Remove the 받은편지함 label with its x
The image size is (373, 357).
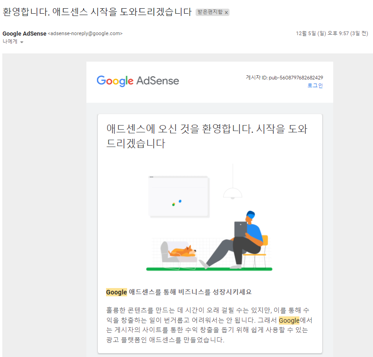pyautogui.click(x=226, y=12)
